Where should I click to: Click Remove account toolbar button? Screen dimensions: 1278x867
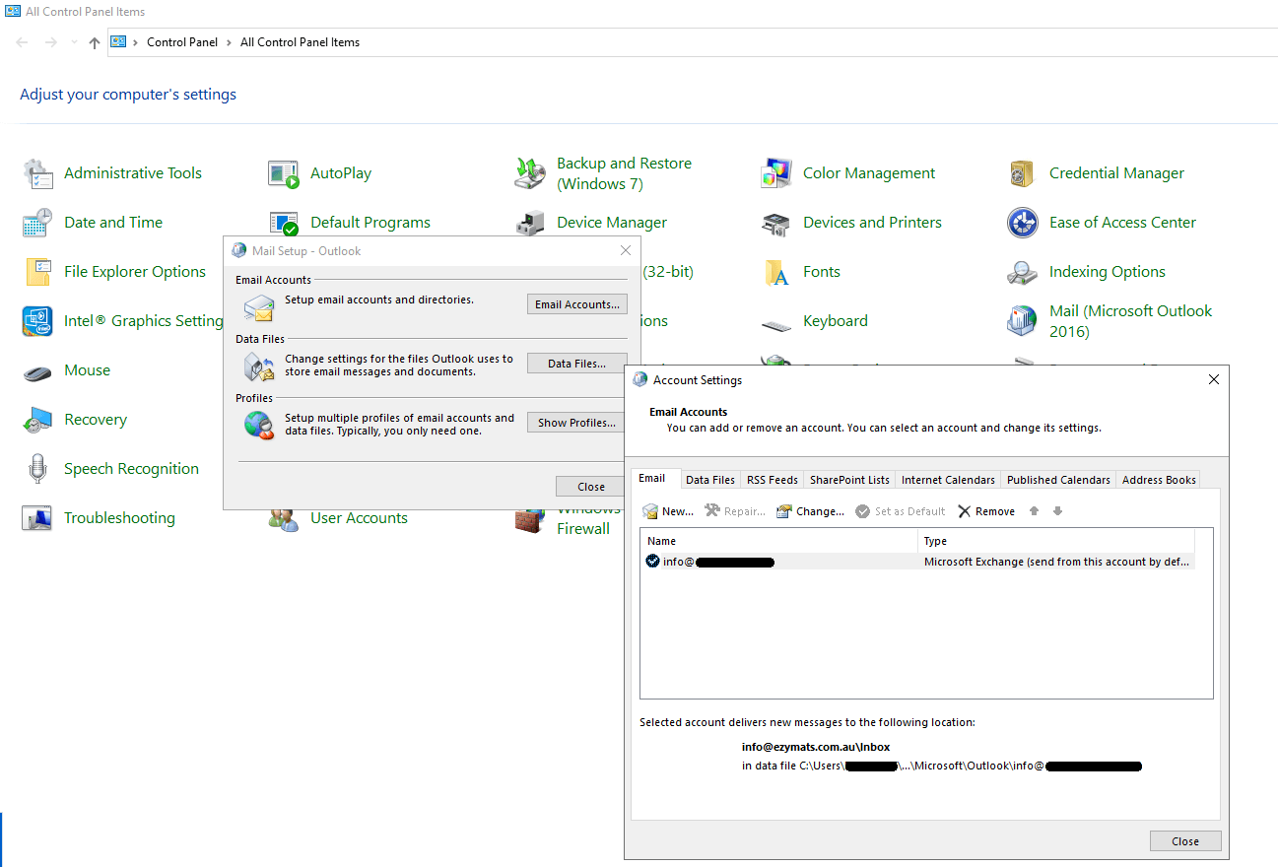click(986, 511)
